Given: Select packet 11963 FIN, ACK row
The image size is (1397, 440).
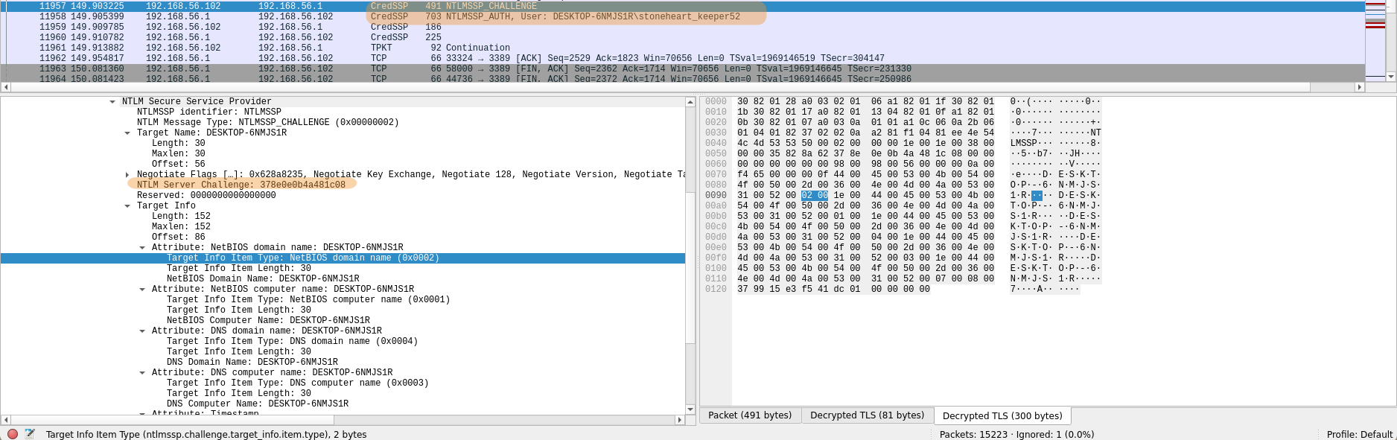Looking at the screenshot, I should (681, 68).
